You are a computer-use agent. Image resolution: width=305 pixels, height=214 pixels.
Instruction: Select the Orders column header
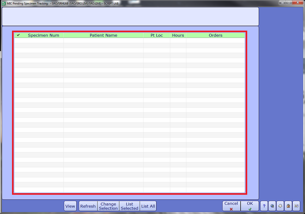pyautogui.click(x=216, y=35)
